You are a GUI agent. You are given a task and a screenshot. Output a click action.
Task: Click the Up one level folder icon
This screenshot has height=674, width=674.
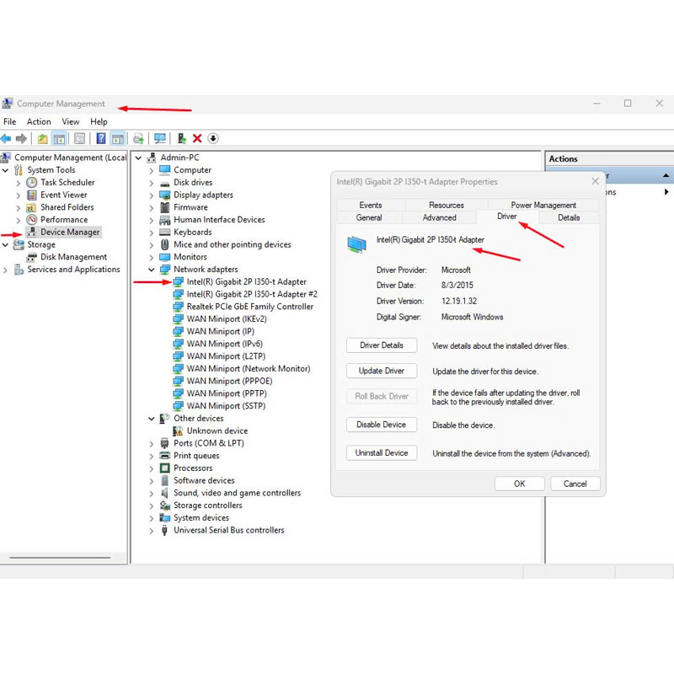[x=43, y=138]
